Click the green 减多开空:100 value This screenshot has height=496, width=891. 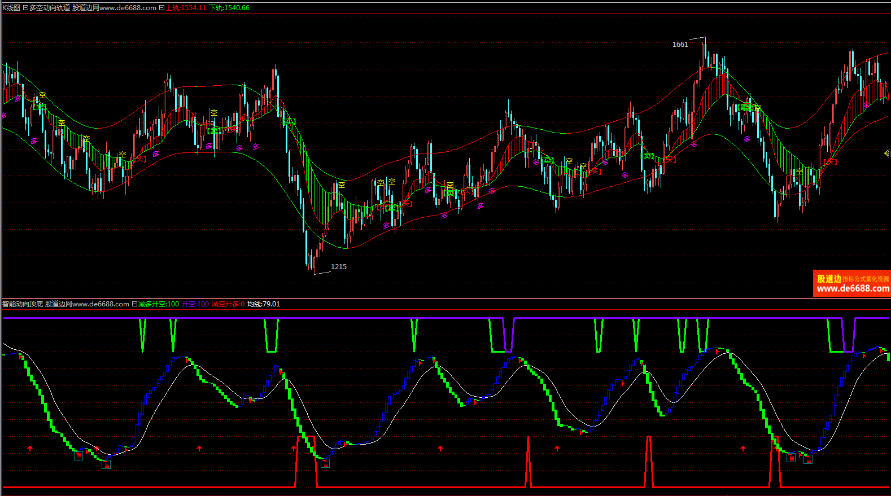[159, 304]
